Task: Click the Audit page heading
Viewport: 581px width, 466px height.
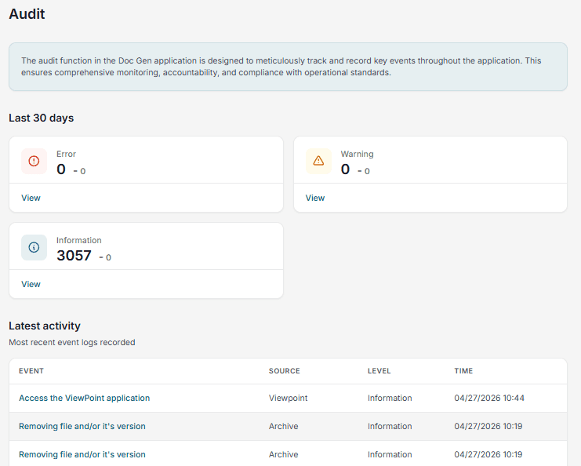Action: (x=27, y=13)
